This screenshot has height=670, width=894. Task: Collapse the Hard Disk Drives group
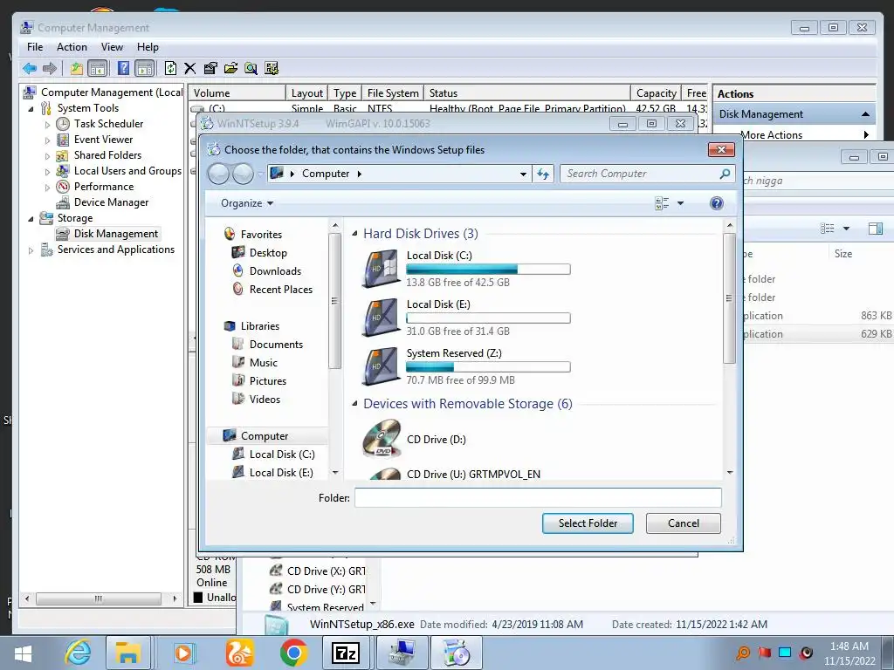pos(354,234)
